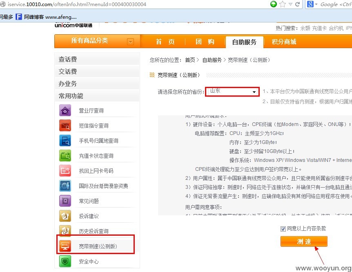
Task: Click the 国际及台港澳漫游资费 globe icon
Action: (65, 186)
